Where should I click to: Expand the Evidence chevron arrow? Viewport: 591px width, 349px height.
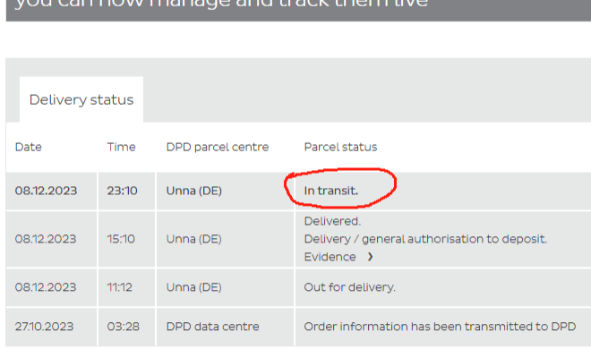(x=370, y=257)
